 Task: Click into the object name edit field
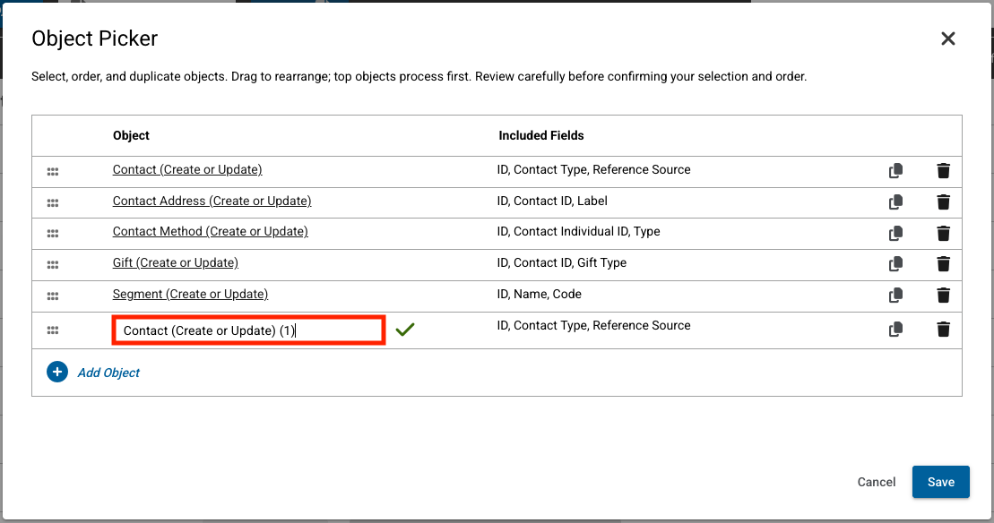tap(248, 330)
